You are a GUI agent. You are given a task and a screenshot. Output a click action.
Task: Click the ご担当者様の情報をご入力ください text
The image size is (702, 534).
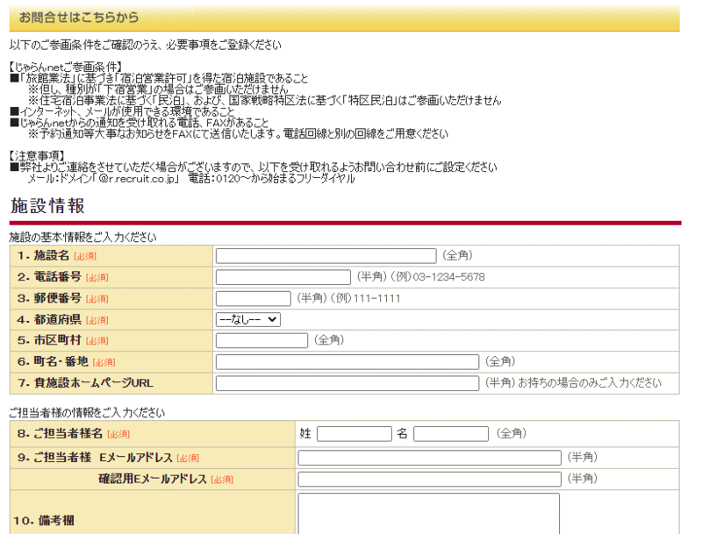(87, 412)
